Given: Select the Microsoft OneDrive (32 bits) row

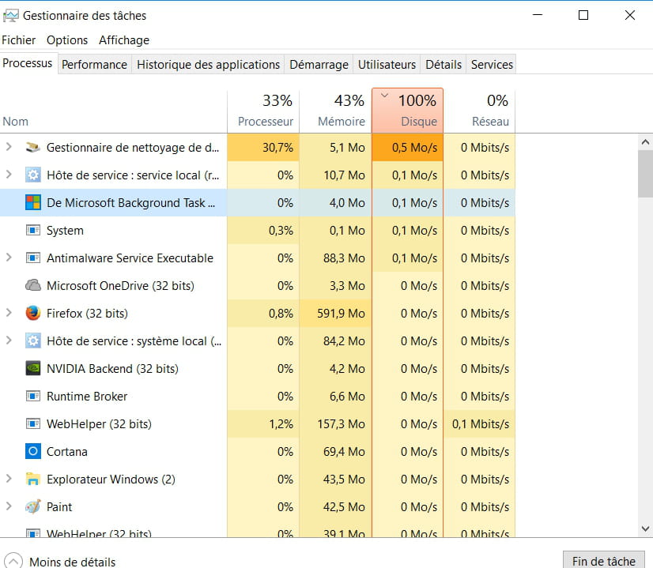Looking at the screenshot, I should pyautogui.click(x=258, y=285).
